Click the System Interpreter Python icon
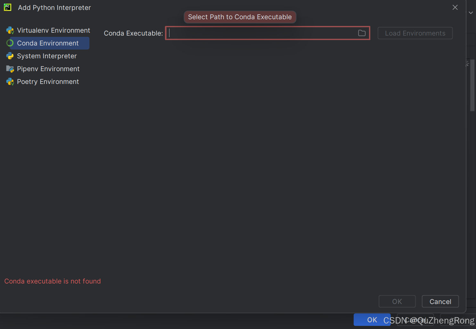The height and width of the screenshot is (329, 476). (x=9, y=56)
